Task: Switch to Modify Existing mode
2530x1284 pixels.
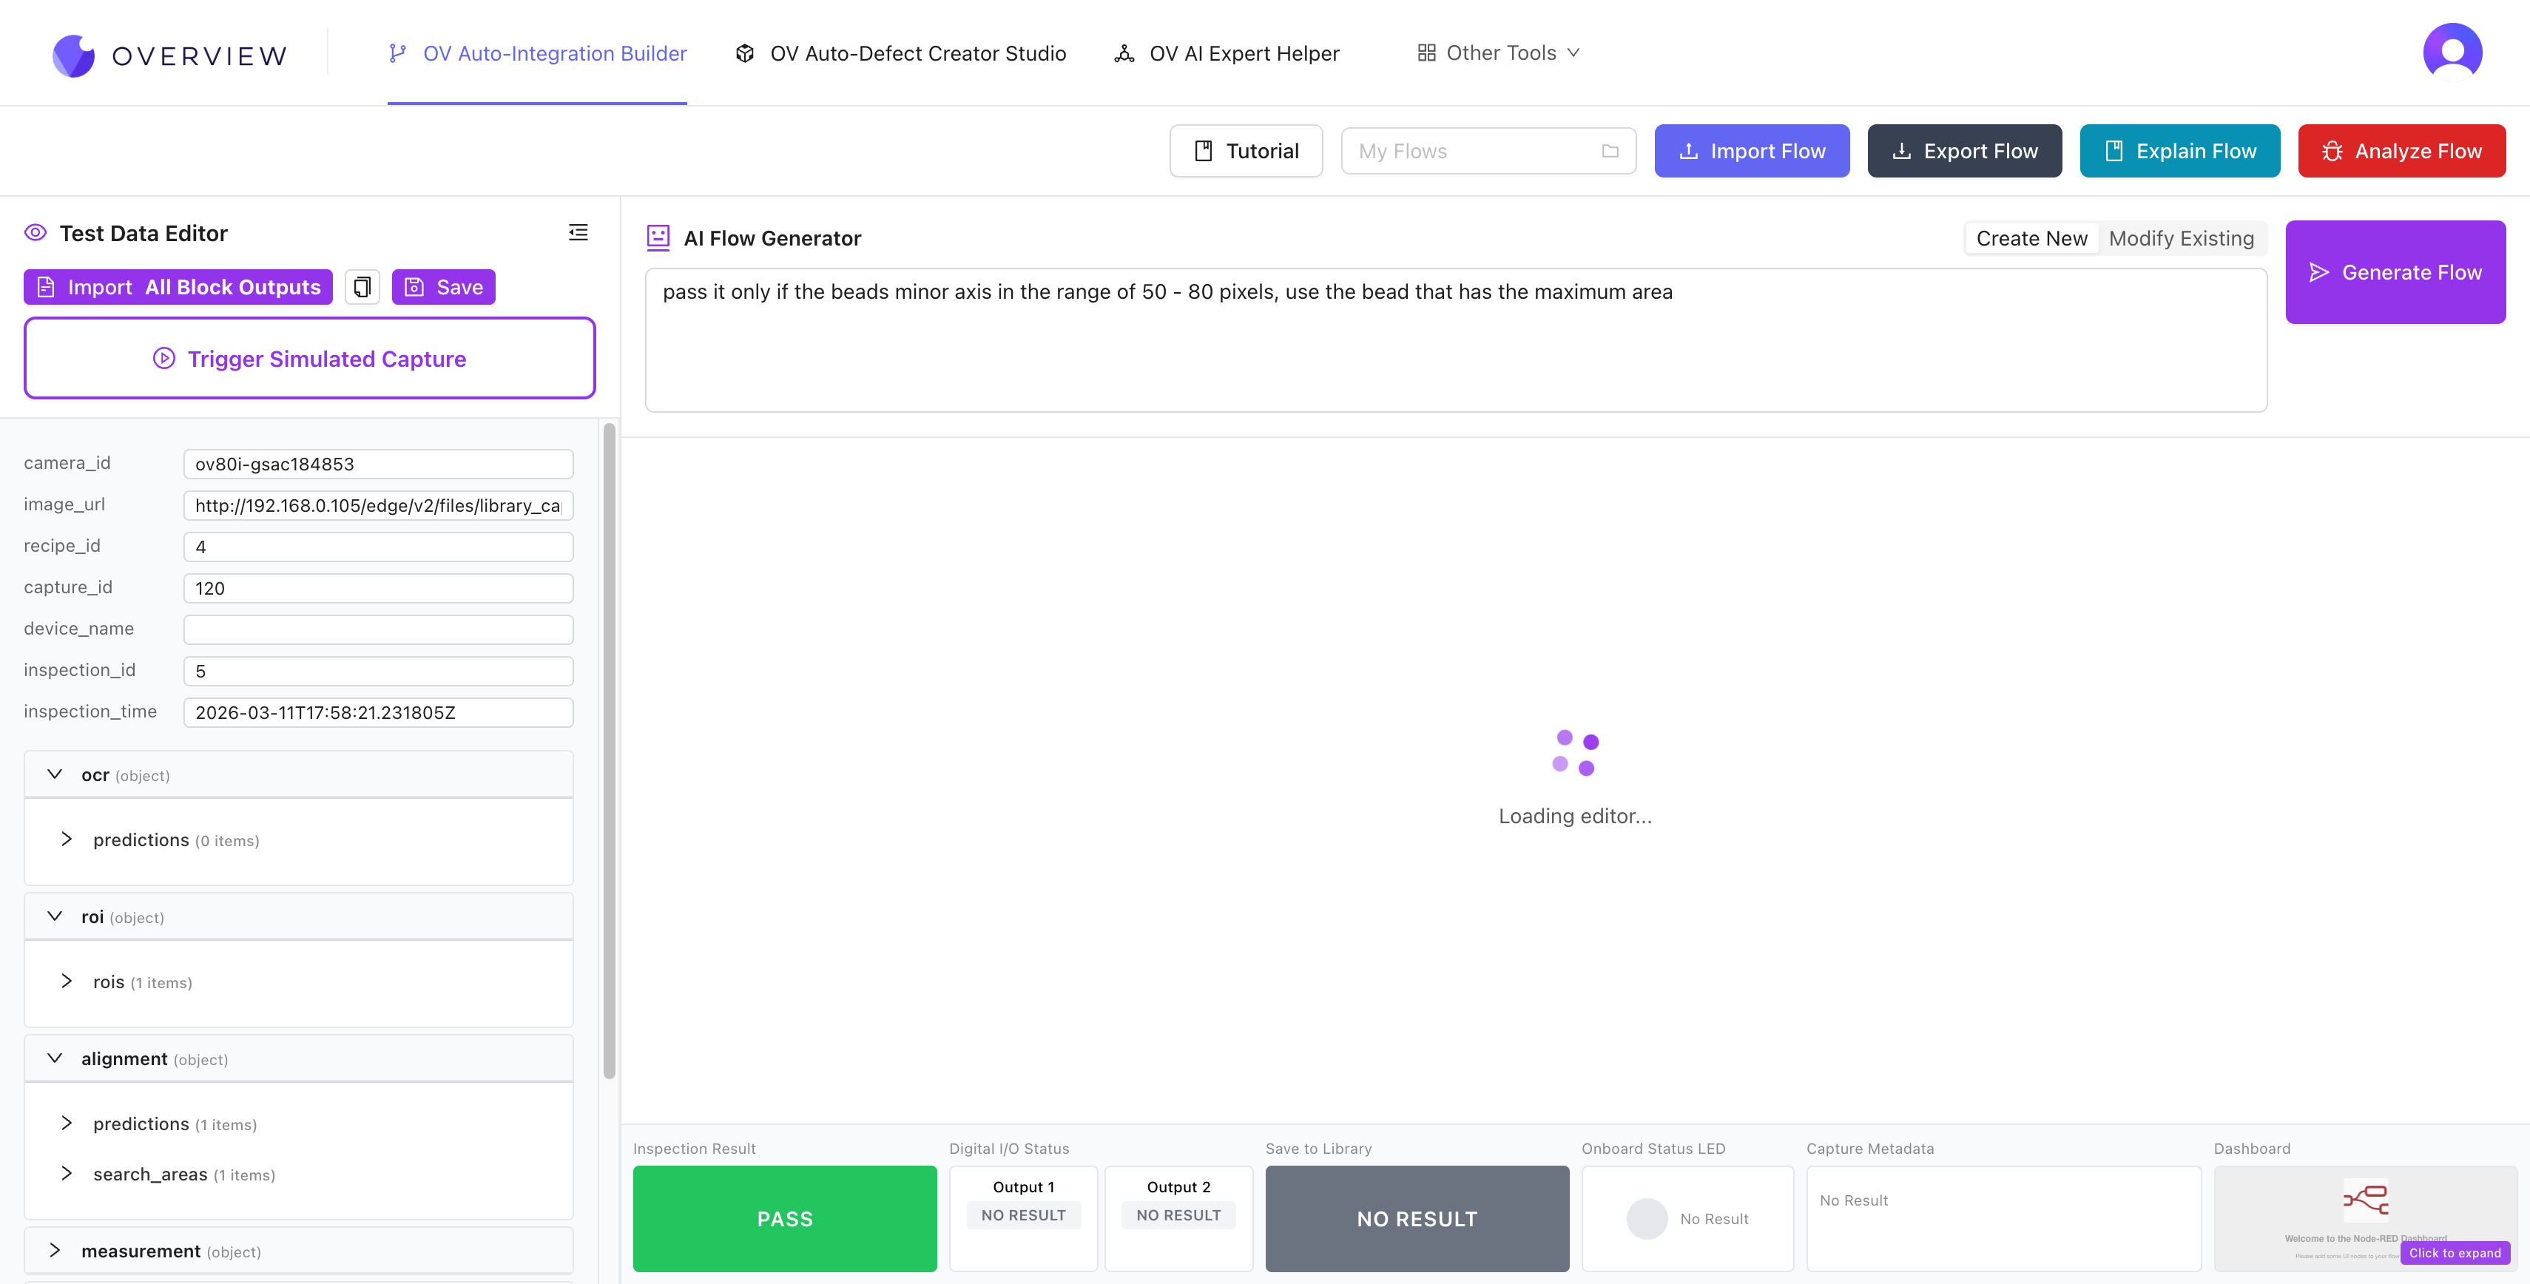Action: pos(2180,239)
